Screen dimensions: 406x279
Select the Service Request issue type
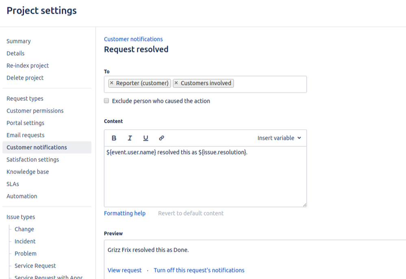coord(35,266)
